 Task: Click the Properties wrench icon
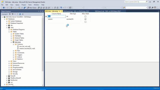coord(152,8)
